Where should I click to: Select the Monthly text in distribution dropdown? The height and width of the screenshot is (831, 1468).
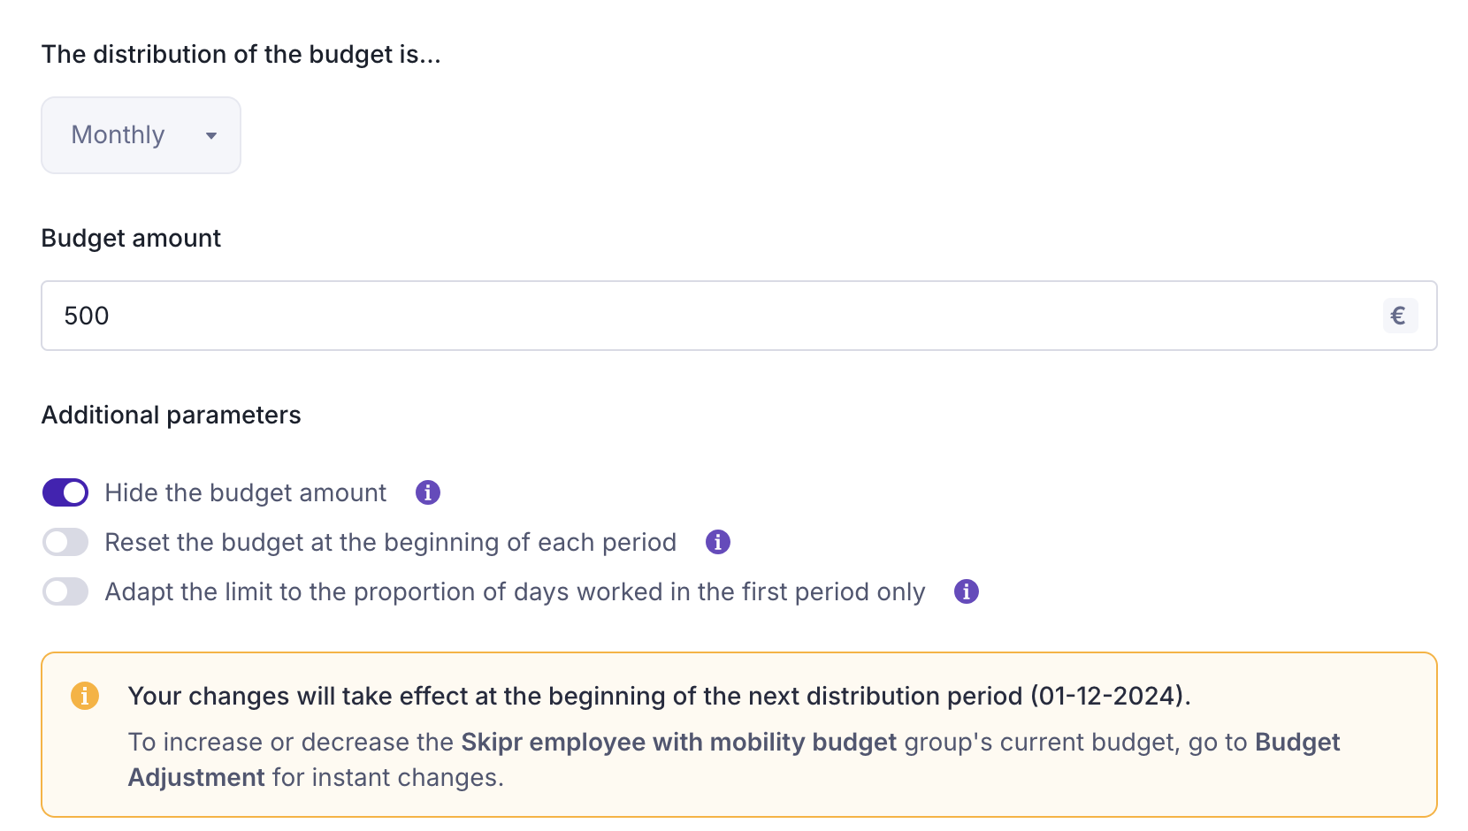118,134
